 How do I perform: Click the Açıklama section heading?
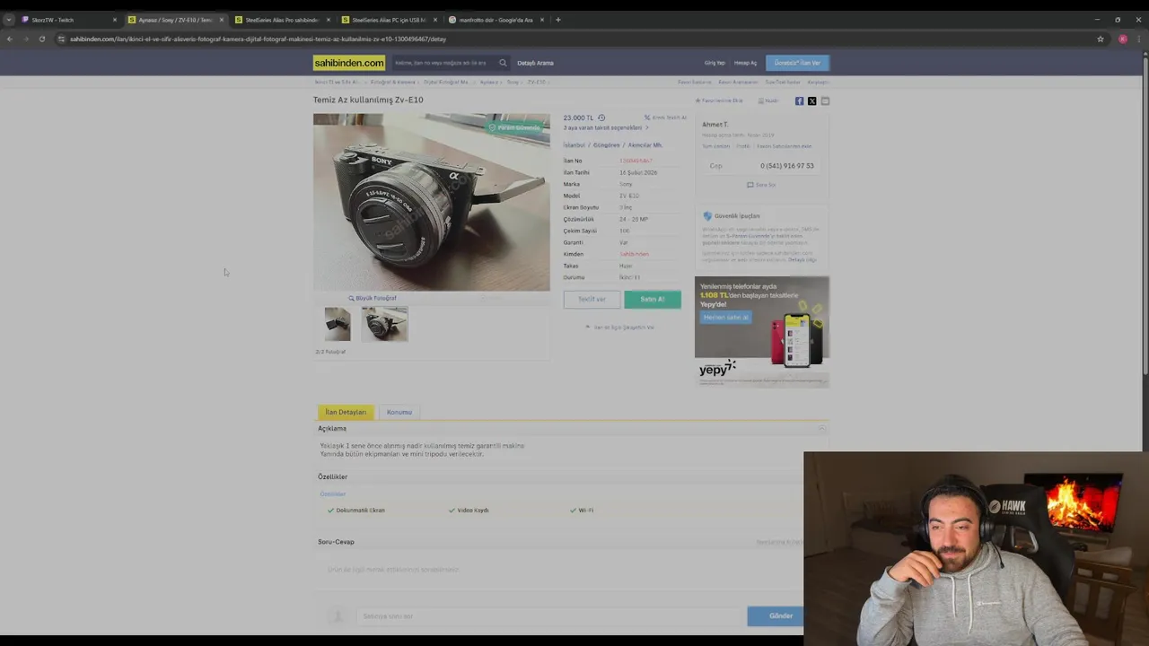click(x=332, y=428)
